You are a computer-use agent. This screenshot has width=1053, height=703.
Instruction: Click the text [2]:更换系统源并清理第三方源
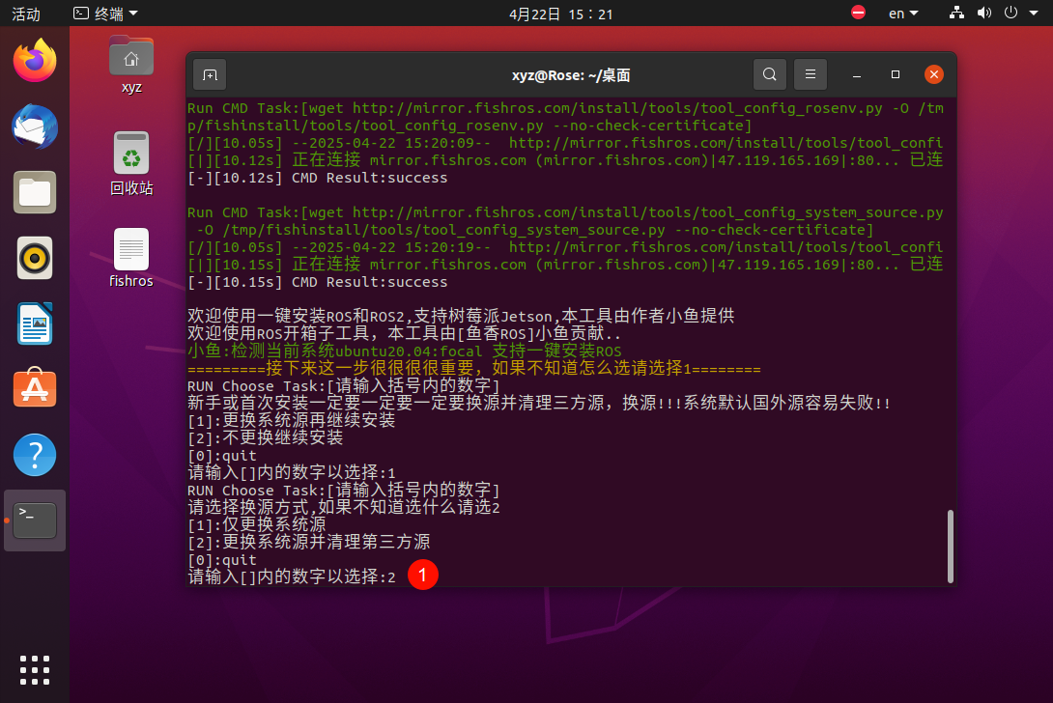pyautogui.click(x=309, y=542)
